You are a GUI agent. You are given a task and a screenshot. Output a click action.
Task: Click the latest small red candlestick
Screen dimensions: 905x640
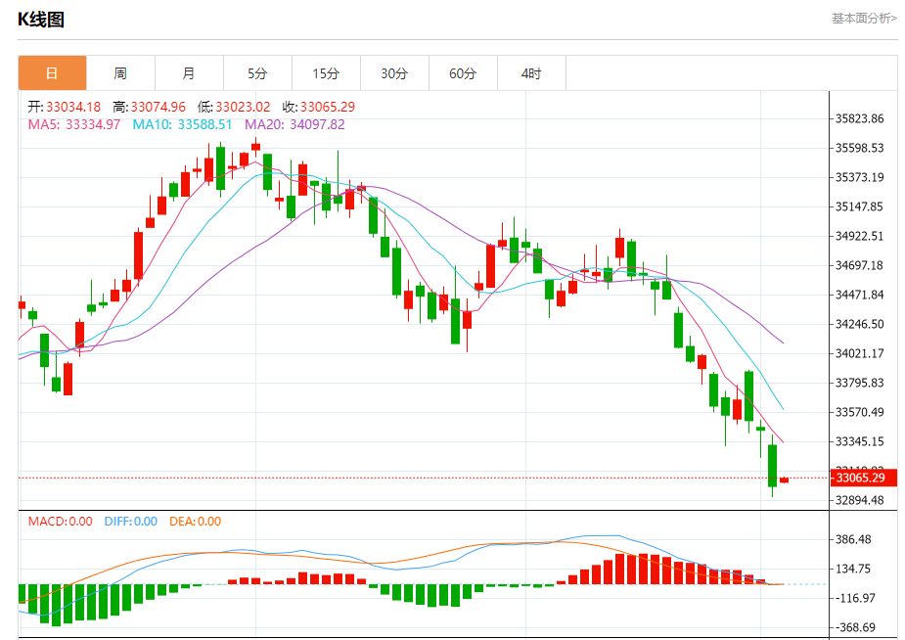click(784, 480)
